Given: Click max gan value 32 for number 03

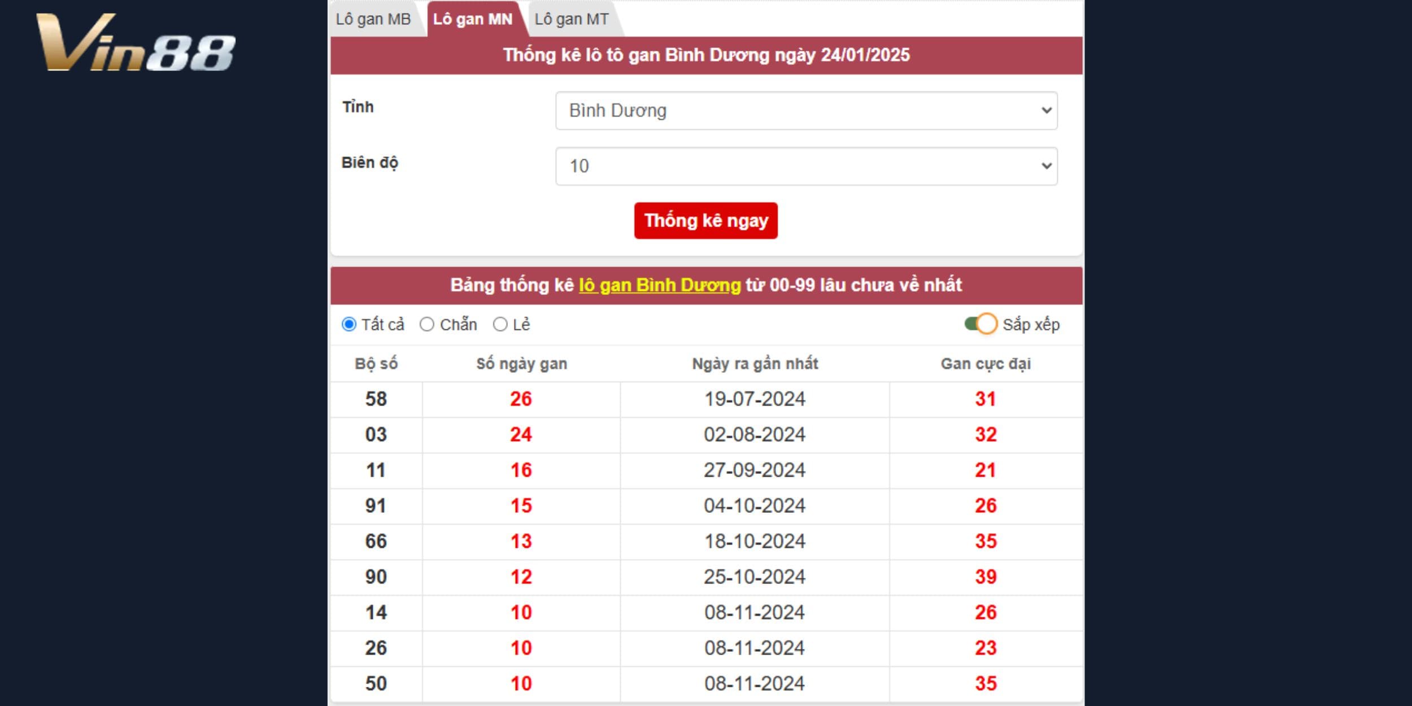Looking at the screenshot, I should pos(986,435).
